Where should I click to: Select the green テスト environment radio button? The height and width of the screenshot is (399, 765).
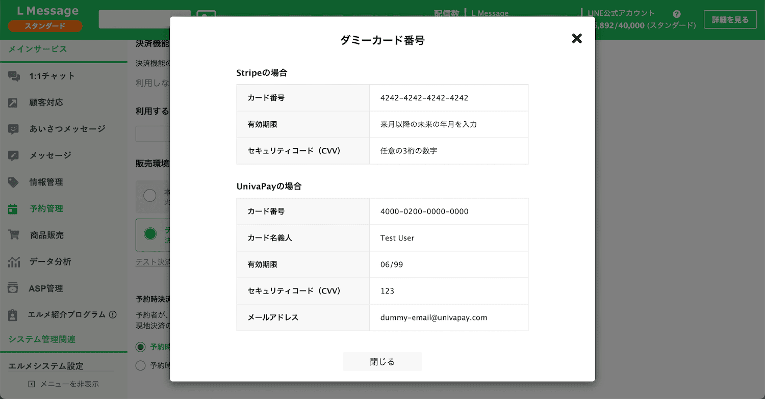[x=150, y=234]
